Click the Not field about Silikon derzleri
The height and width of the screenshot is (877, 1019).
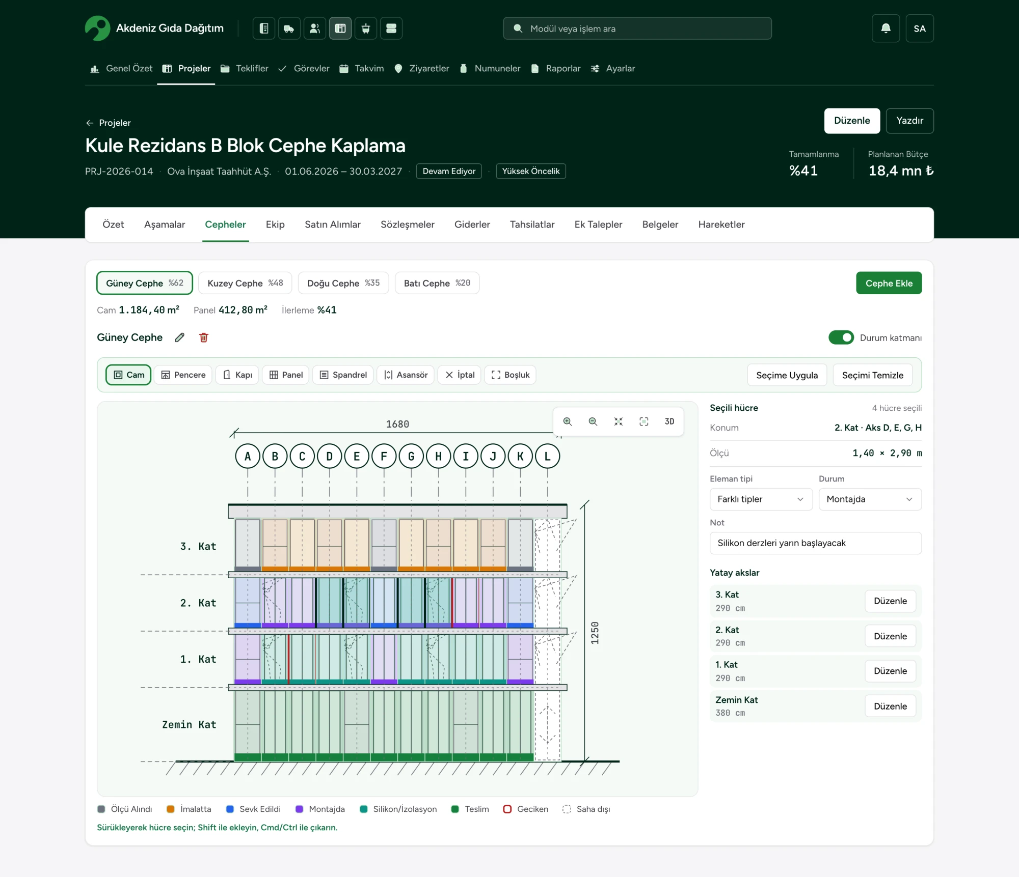(815, 543)
